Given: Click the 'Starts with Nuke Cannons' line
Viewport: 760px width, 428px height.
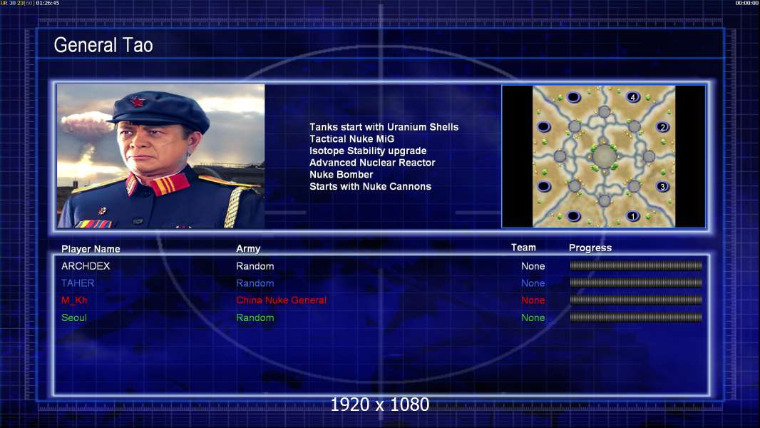Looking at the screenshot, I should 370,187.
